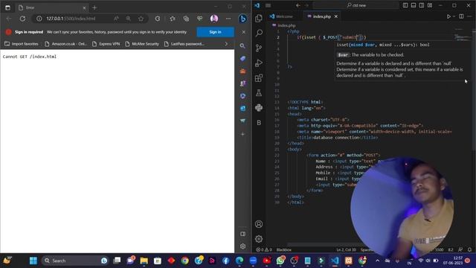
Task: Open errors and warnings in status bar
Action: 264,250
